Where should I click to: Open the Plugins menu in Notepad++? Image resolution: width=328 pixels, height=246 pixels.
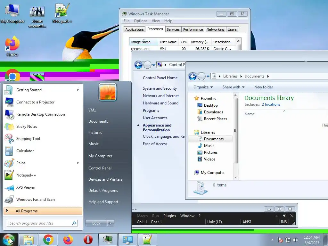point(169,216)
